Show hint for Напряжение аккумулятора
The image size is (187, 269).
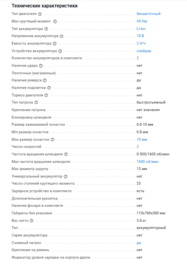click(x=62, y=36)
